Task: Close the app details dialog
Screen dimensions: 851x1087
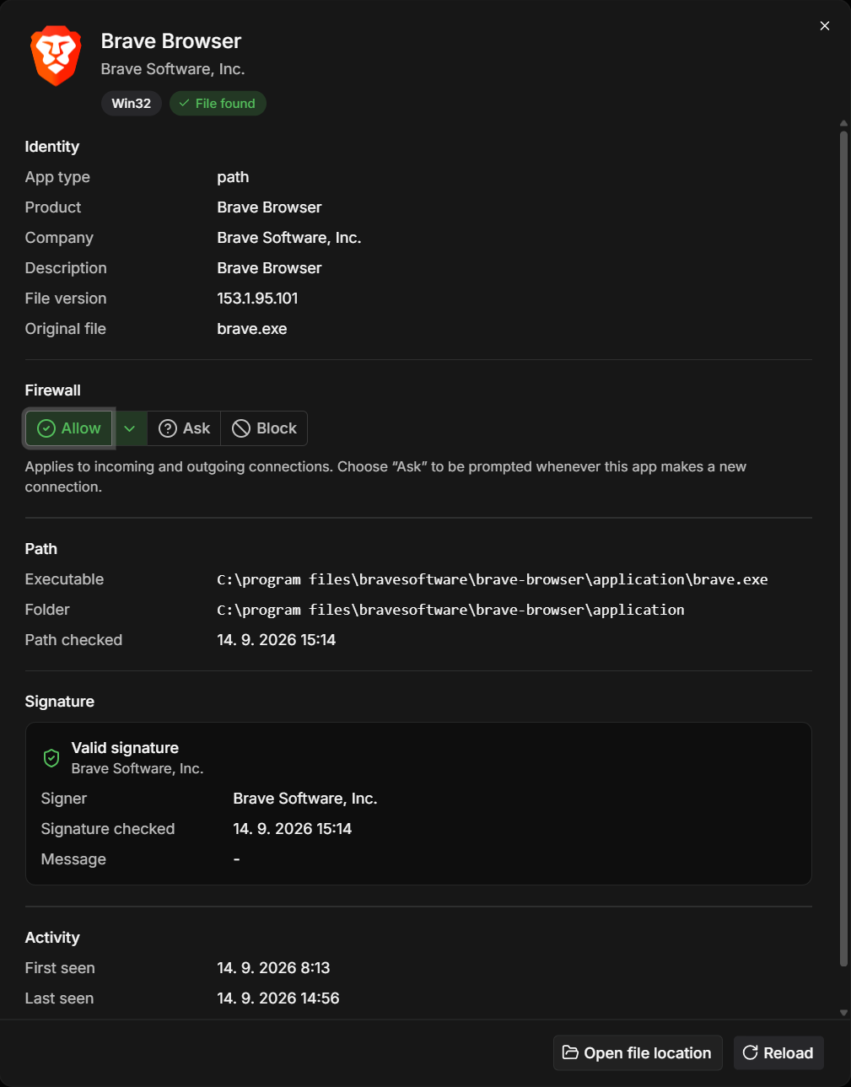Action: pyautogui.click(x=825, y=26)
